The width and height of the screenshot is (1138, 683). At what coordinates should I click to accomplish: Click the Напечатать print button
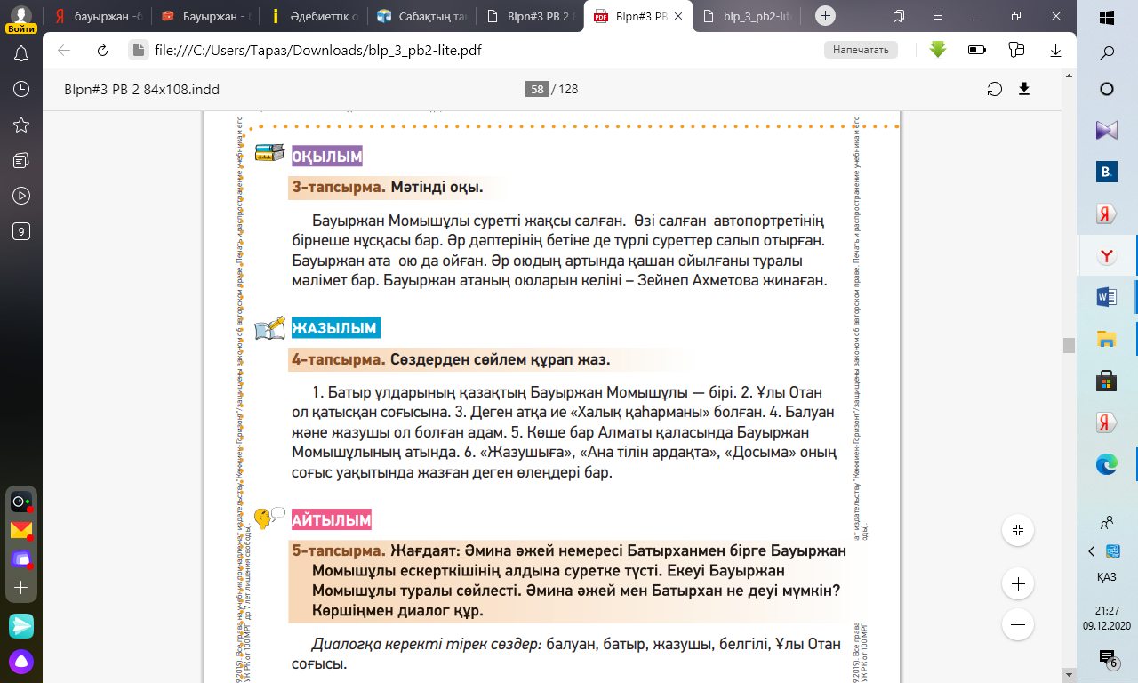pyautogui.click(x=861, y=50)
